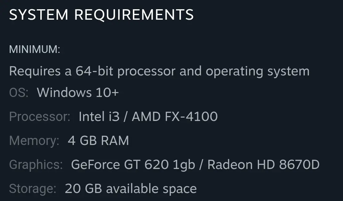Click the OS: label

tap(19, 93)
